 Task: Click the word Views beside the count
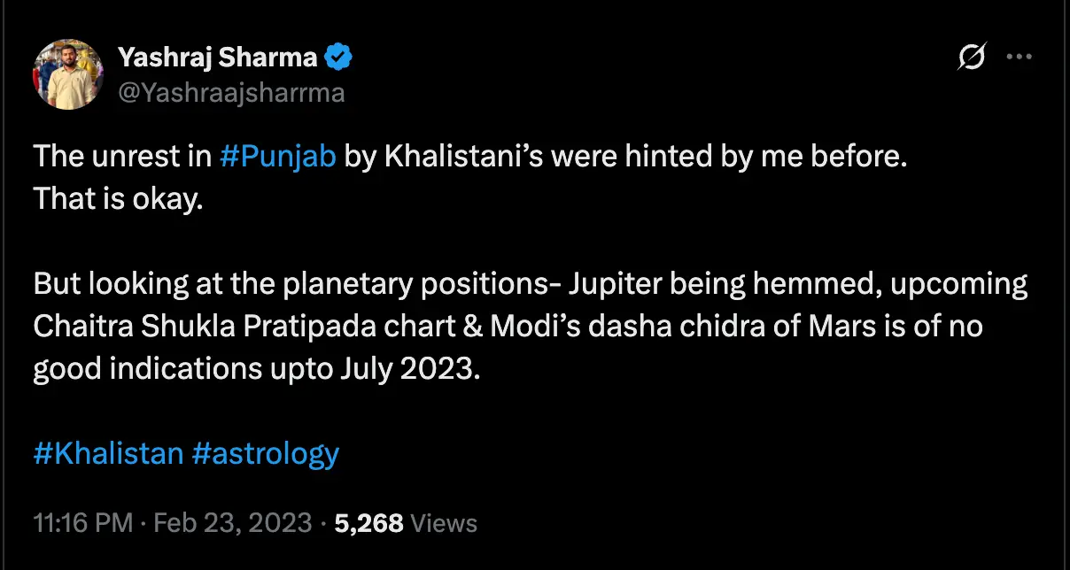click(446, 523)
